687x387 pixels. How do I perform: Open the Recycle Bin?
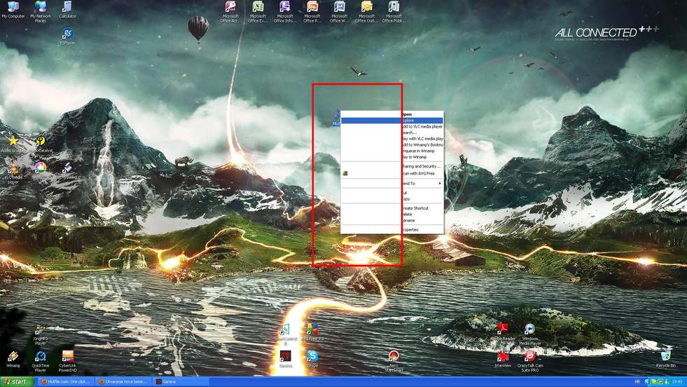point(665,358)
